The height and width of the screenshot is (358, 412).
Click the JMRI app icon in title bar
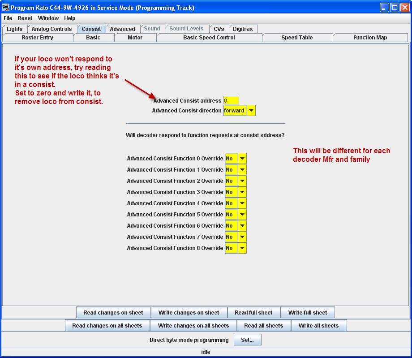6,8
